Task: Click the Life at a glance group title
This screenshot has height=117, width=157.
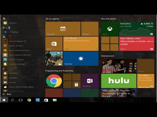Action: [52, 19]
